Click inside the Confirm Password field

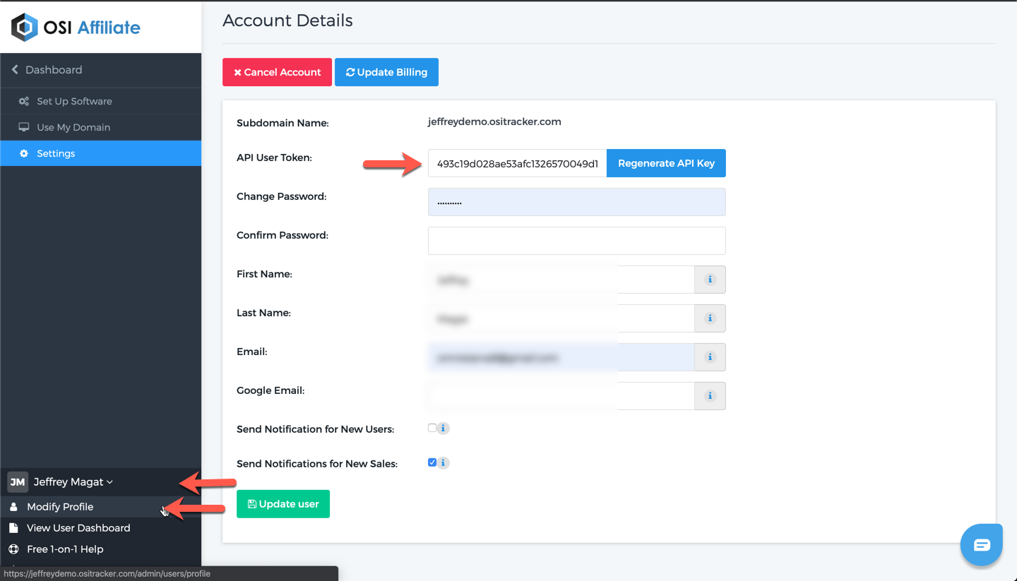pyautogui.click(x=576, y=241)
